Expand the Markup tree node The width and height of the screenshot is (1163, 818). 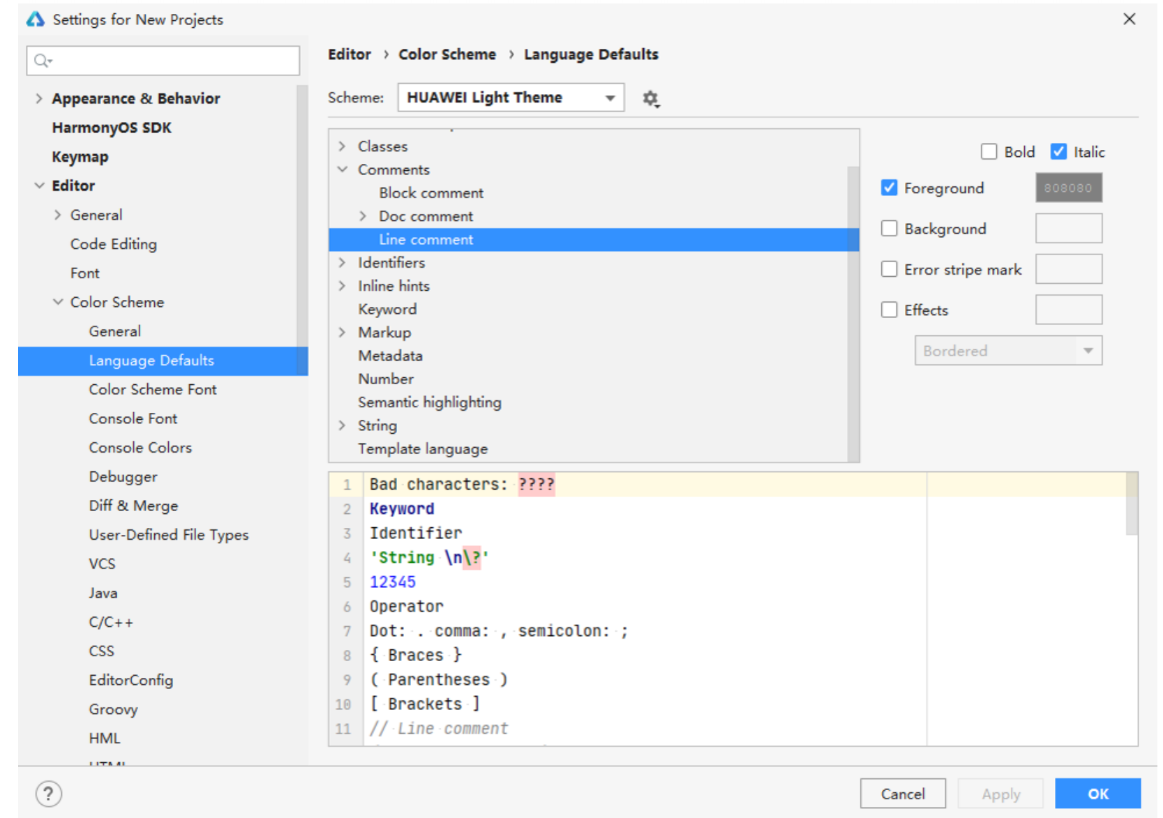[x=342, y=333]
